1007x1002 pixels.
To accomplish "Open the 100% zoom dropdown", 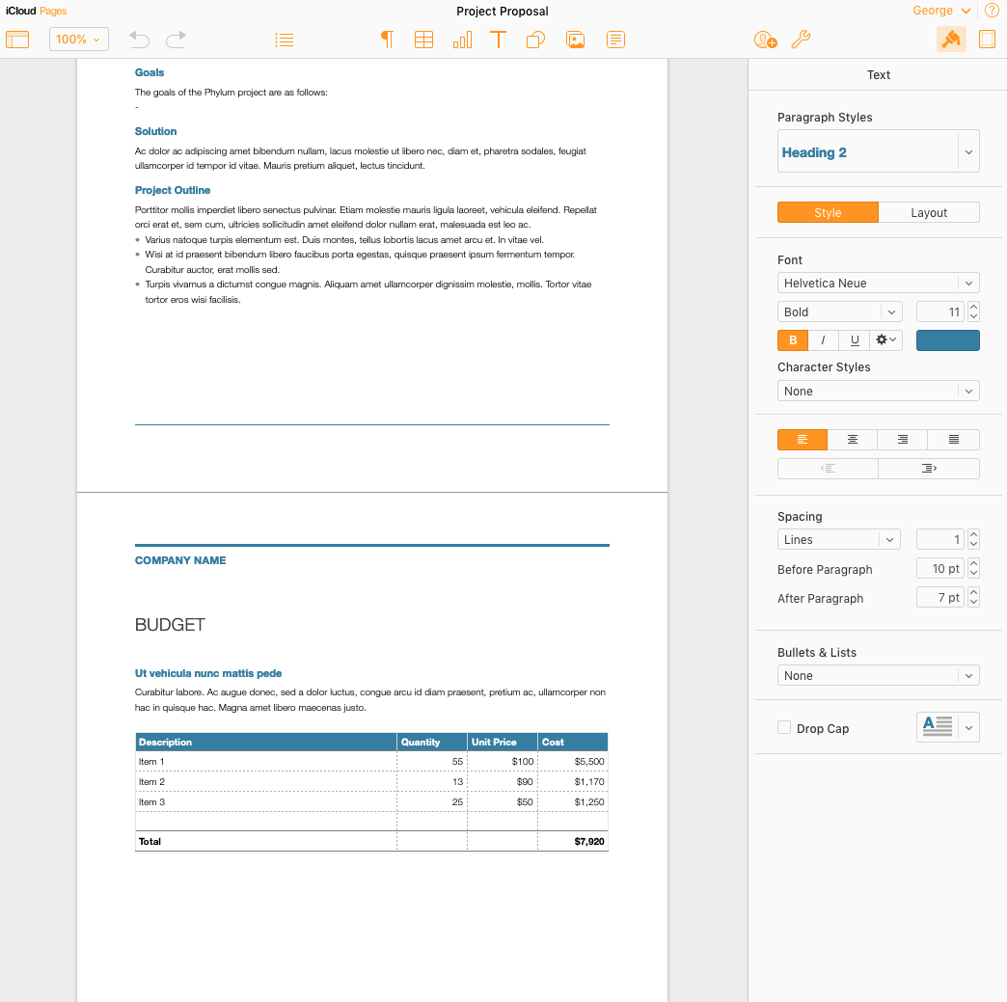I will coord(79,40).
